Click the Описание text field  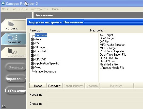tap(95, 105)
